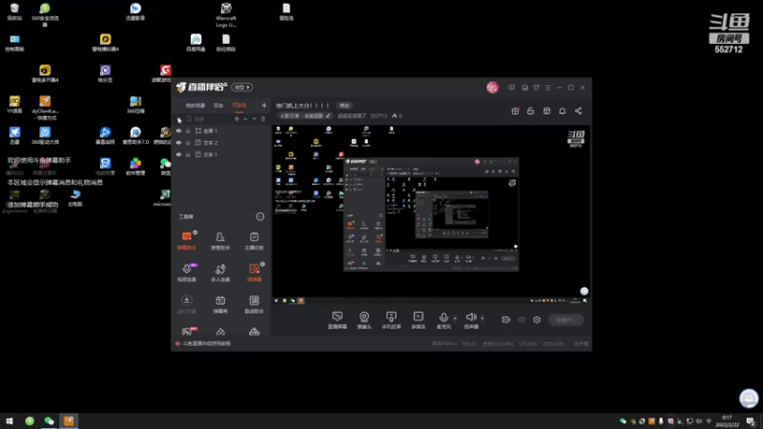Screen dimensions: 763x429
Task: Click the unlock padlock icon in top toolbar
Action: (x=530, y=111)
